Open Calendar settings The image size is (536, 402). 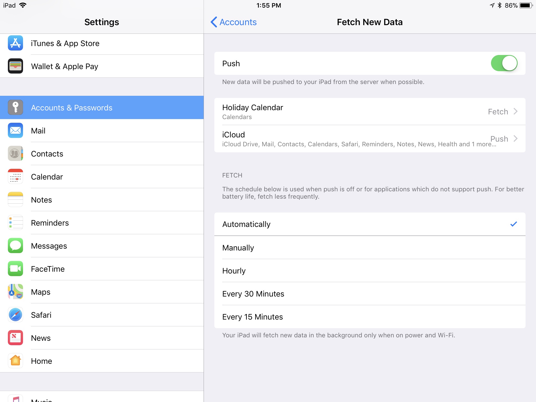pyautogui.click(x=102, y=177)
